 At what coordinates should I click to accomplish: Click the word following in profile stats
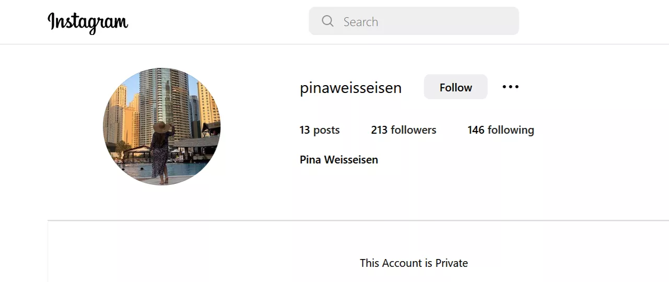point(511,130)
